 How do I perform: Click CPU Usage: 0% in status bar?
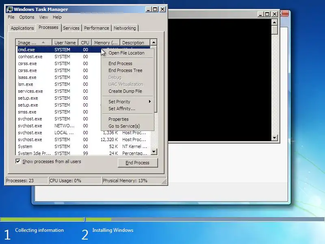[75, 181]
